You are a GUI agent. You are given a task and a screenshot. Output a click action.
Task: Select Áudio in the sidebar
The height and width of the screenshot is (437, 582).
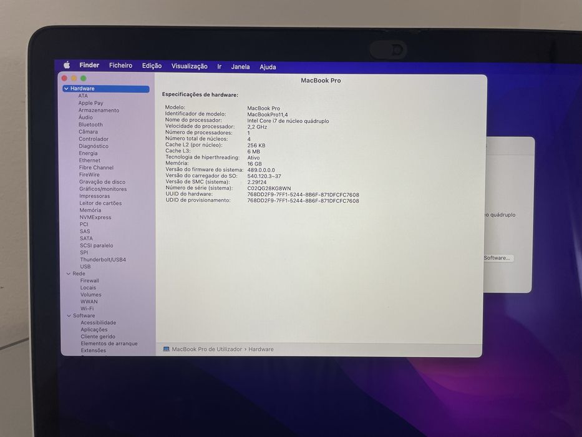tap(85, 117)
